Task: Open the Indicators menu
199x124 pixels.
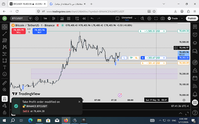Action: 62,18
